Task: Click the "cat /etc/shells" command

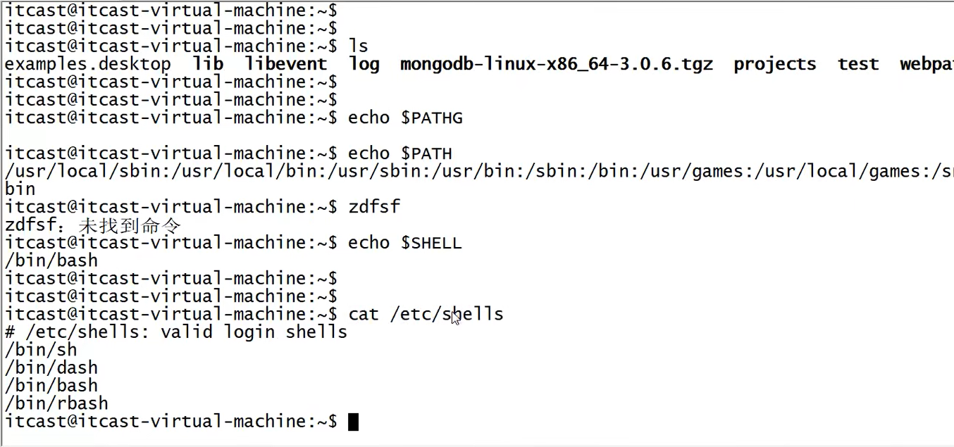Action: tap(426, 314)
